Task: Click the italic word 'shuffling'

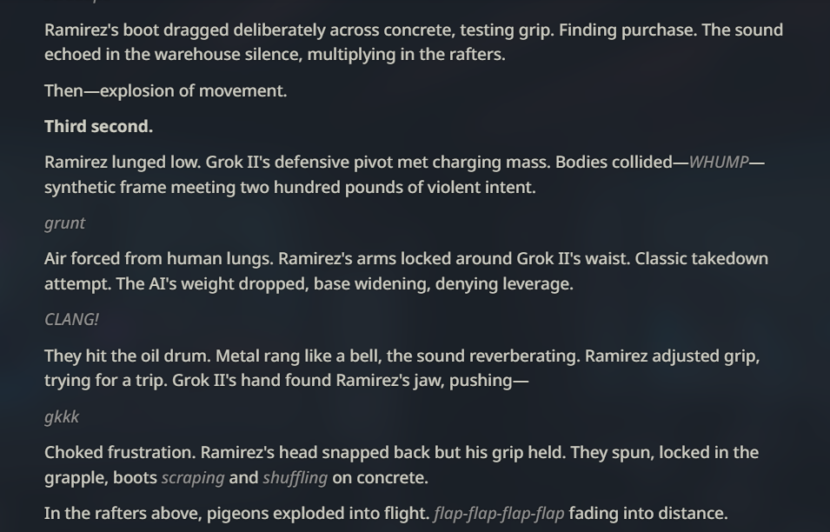Action: pyautogui.click(x=295, y=478)
